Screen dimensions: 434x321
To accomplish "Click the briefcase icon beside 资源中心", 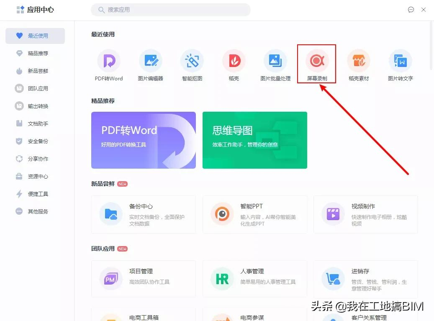I will click(x=19, y=176).
